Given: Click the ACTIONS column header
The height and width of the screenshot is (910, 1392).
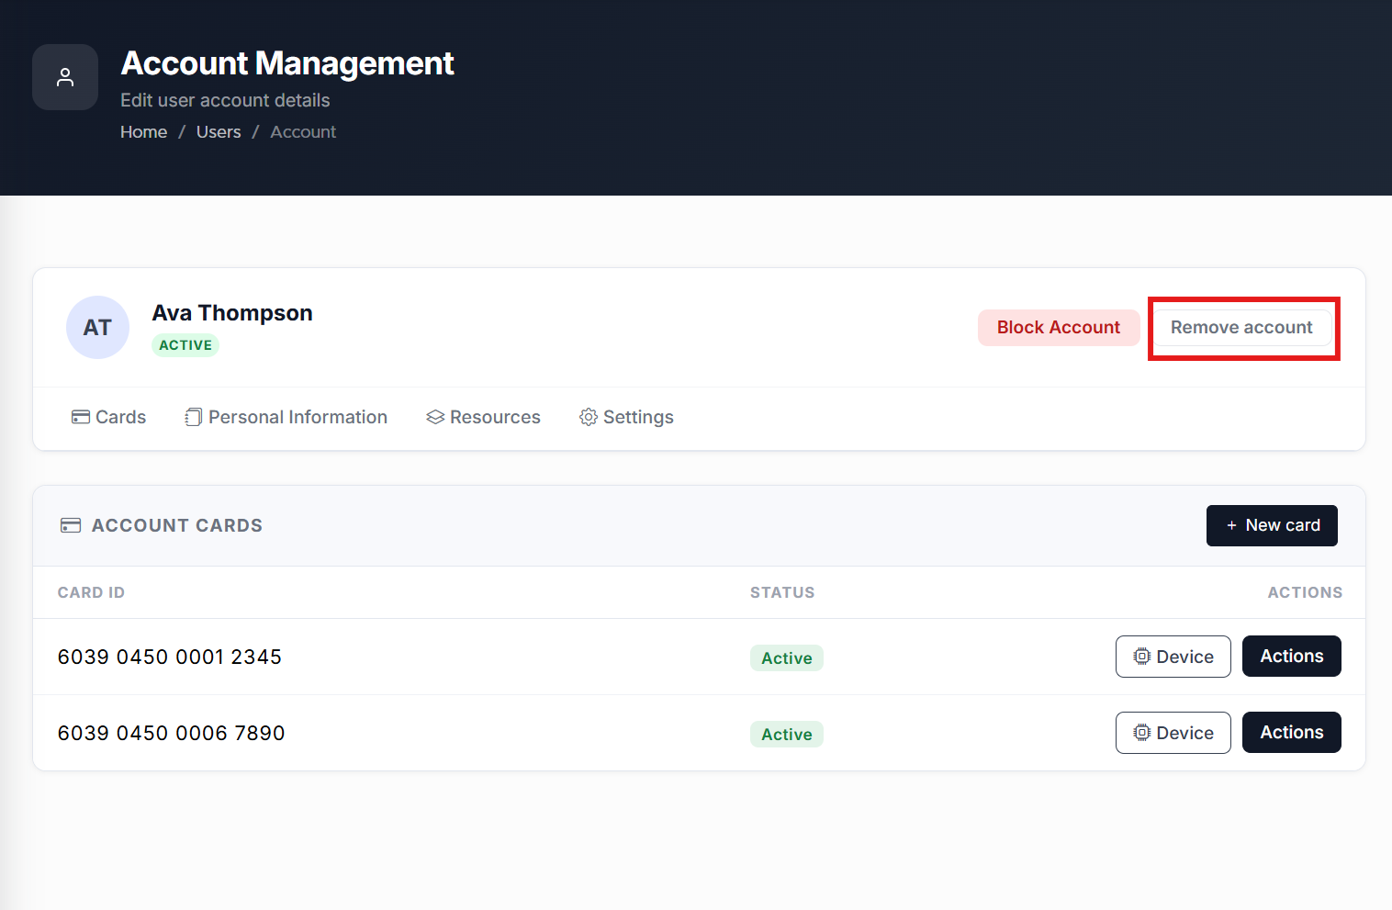Looking at the screenshot, I should 1305,593.
